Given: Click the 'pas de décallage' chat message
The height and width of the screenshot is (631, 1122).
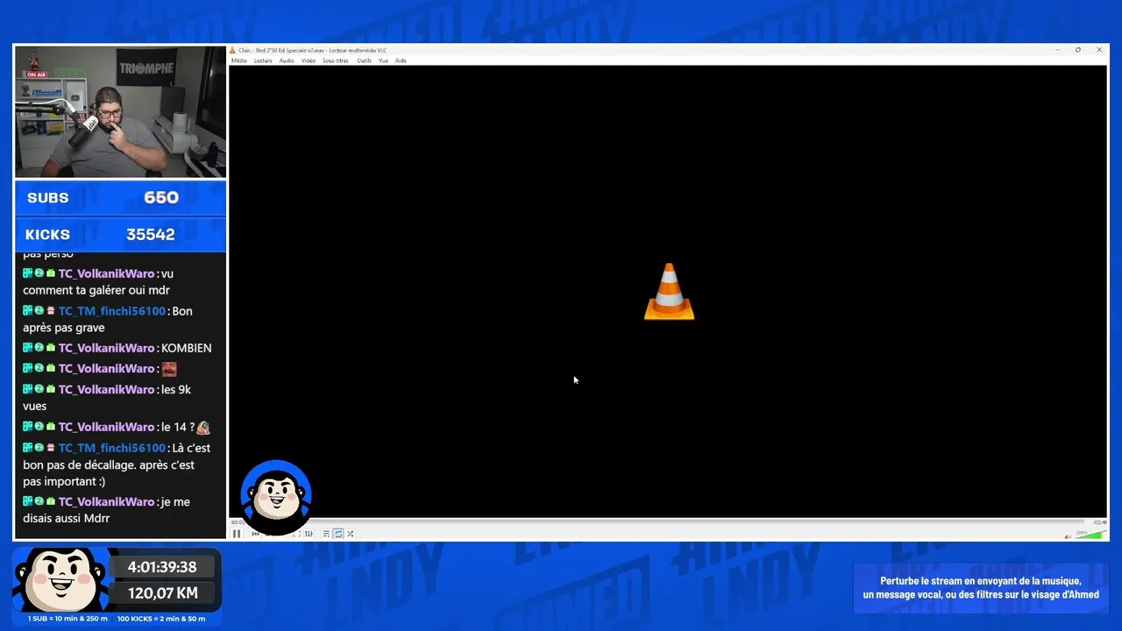Looking at the screenshot, I should (117, 464).
